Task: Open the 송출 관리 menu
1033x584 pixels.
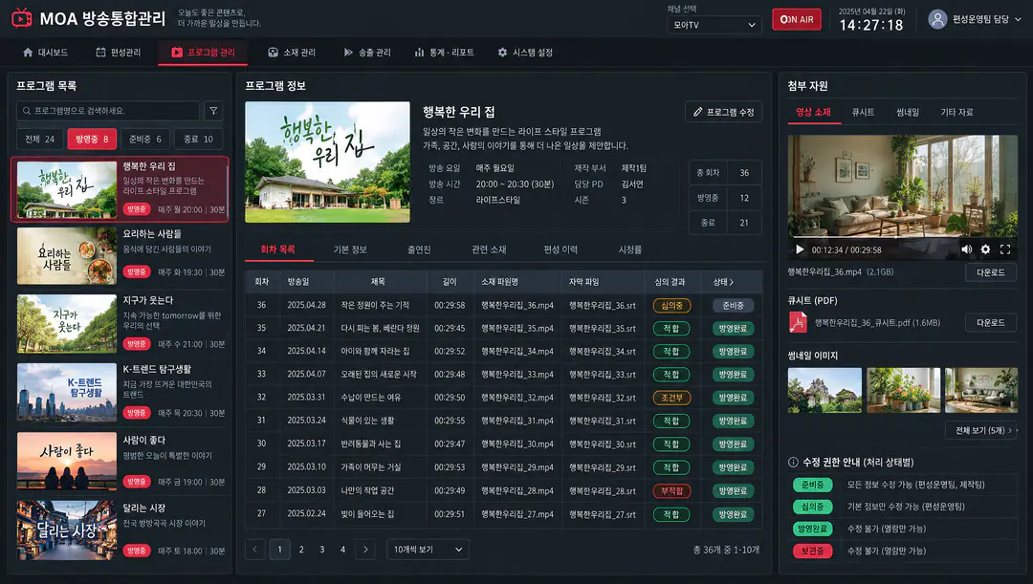Action: (x=367, y=52)
